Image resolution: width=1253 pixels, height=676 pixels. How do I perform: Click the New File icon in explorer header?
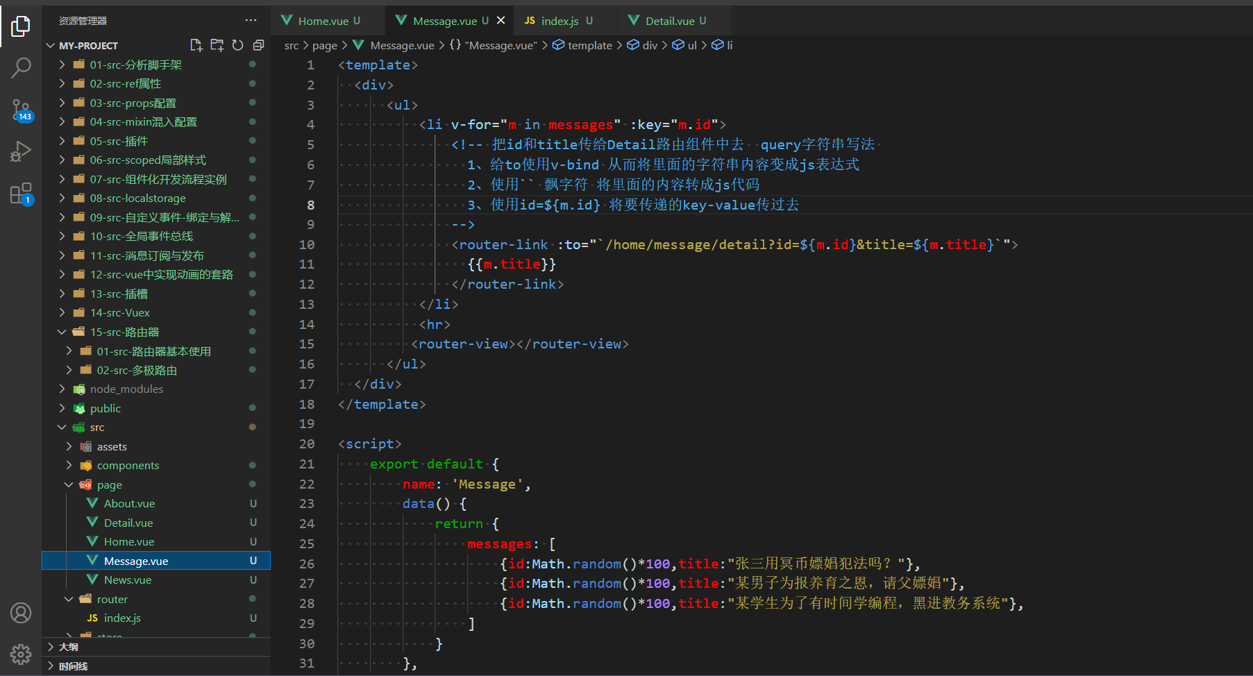tap(196, 45)
